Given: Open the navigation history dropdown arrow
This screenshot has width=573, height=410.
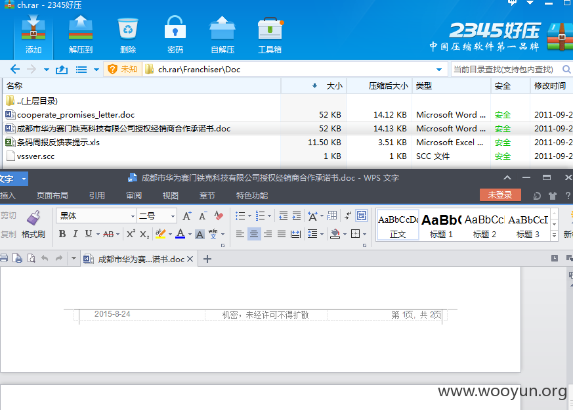Looking at the screenshot, I should point(47,70).
